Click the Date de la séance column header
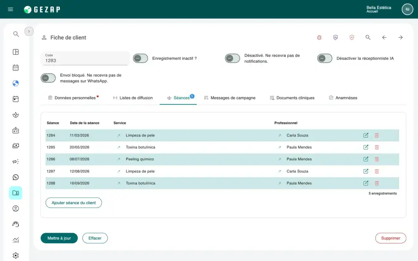Screen dimensions: 418x261 pyautogui.click(x=84, y=123)
